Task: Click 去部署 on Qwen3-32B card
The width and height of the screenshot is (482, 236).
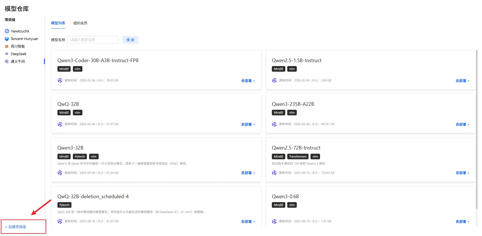Action: pos(248,173)
